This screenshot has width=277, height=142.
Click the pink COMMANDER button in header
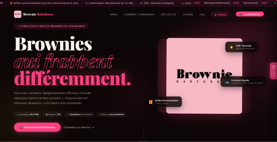[x=250, y=14]
